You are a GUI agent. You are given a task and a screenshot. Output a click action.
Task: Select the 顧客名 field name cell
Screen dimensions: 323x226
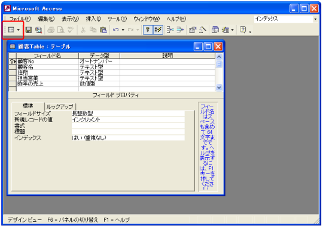click(x=47, y=67)
